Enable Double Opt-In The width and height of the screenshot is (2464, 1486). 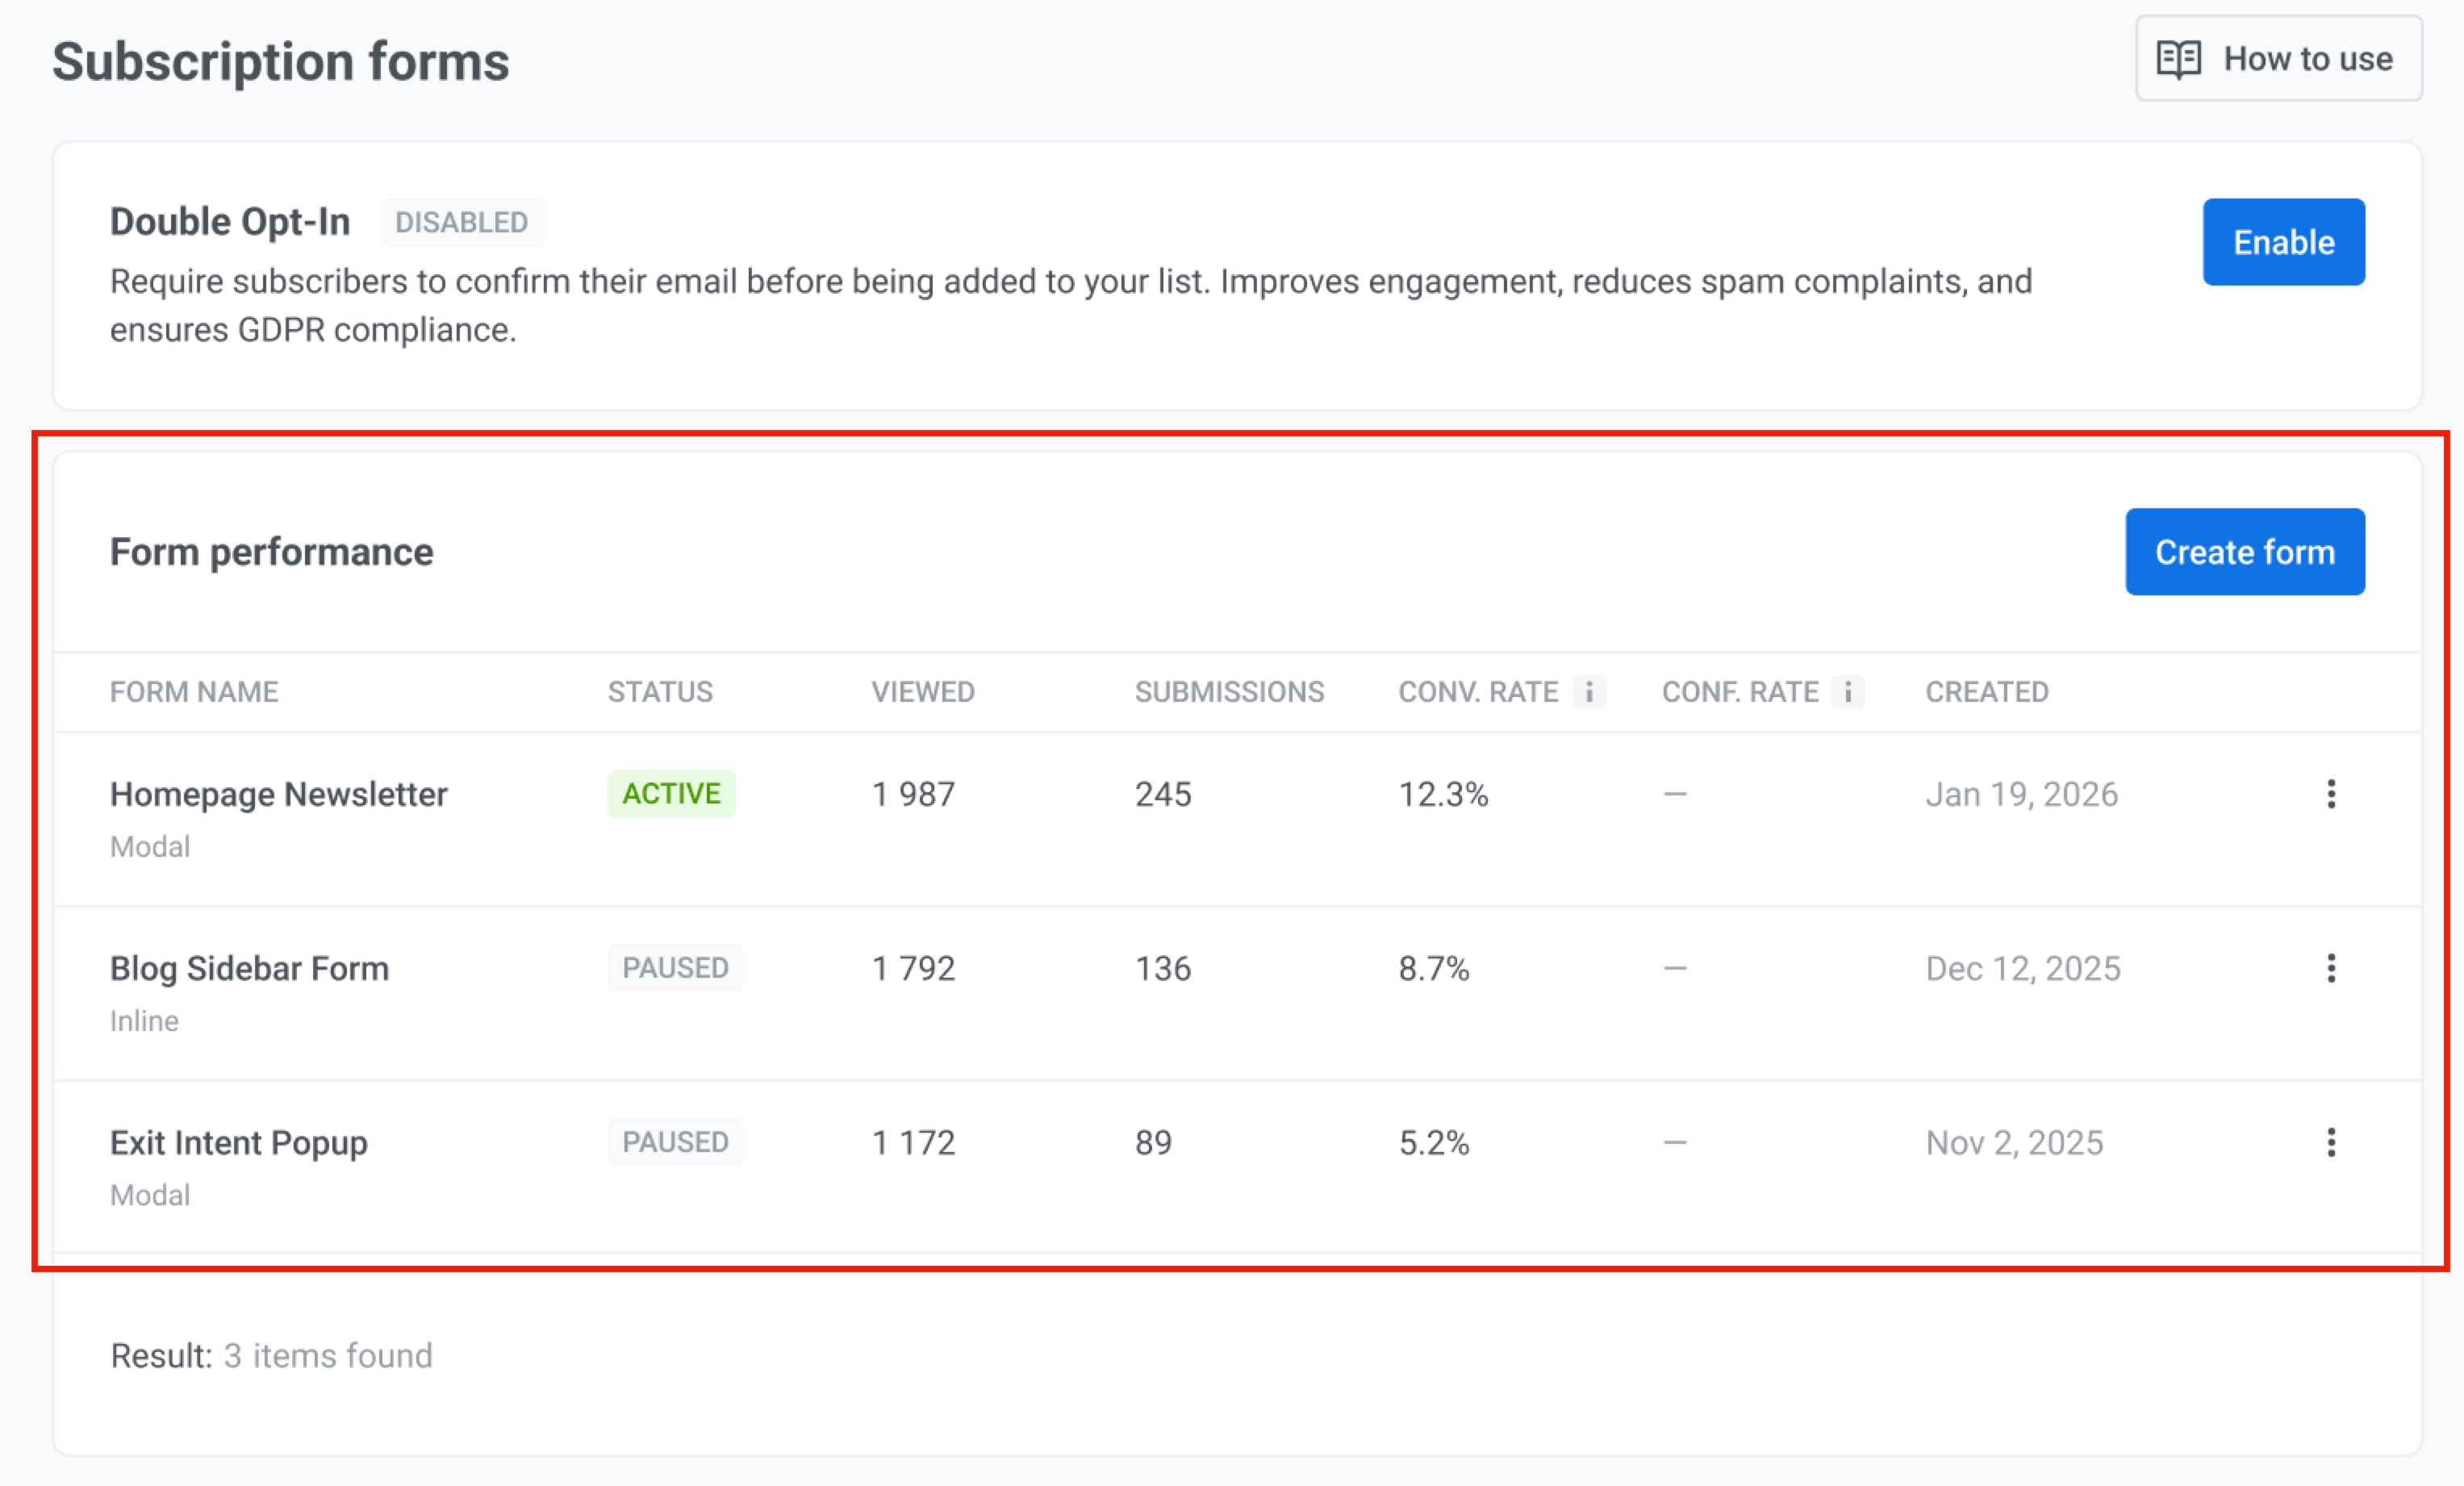coord(2283,241)
